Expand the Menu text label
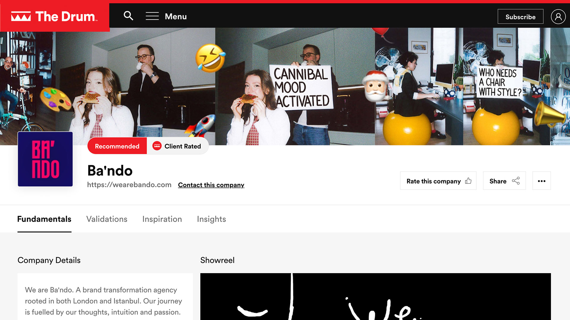This screenshot has width=570, height=320. pyautogui.click(x=176, y=17)
